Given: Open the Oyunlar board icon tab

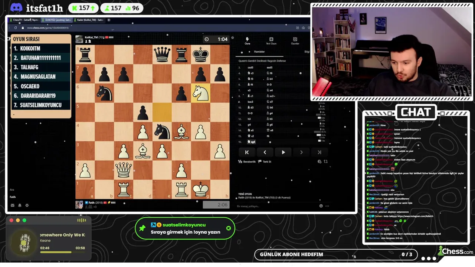Looking at the screenshot, I should tap(295, 41).
